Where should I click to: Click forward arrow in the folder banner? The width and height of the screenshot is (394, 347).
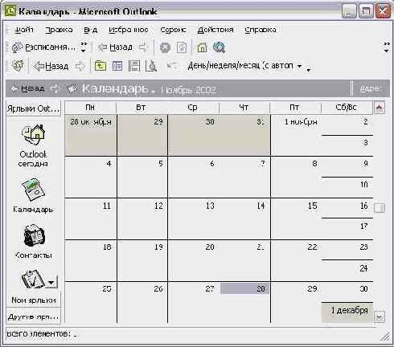55,88
